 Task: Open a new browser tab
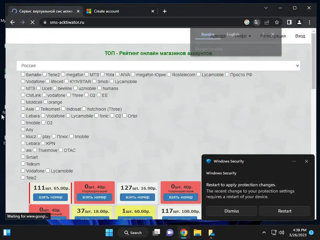(165, 11)
